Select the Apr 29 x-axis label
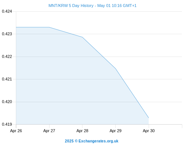Image resolution: width=183 pixels, height=147 pixels. [x=115, y=131]
